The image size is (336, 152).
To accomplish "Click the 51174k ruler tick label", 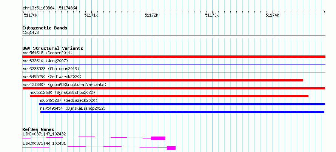I will click(x=272, y=15).
